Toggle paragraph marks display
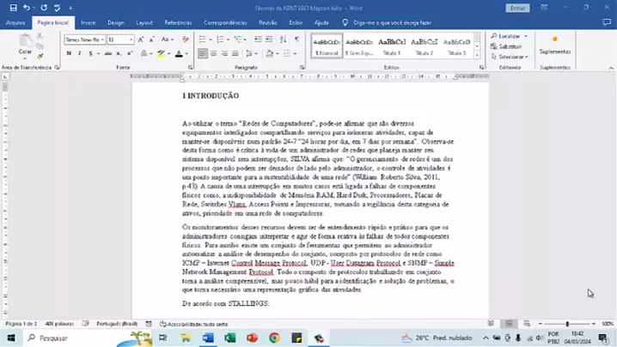 [297, 40]
